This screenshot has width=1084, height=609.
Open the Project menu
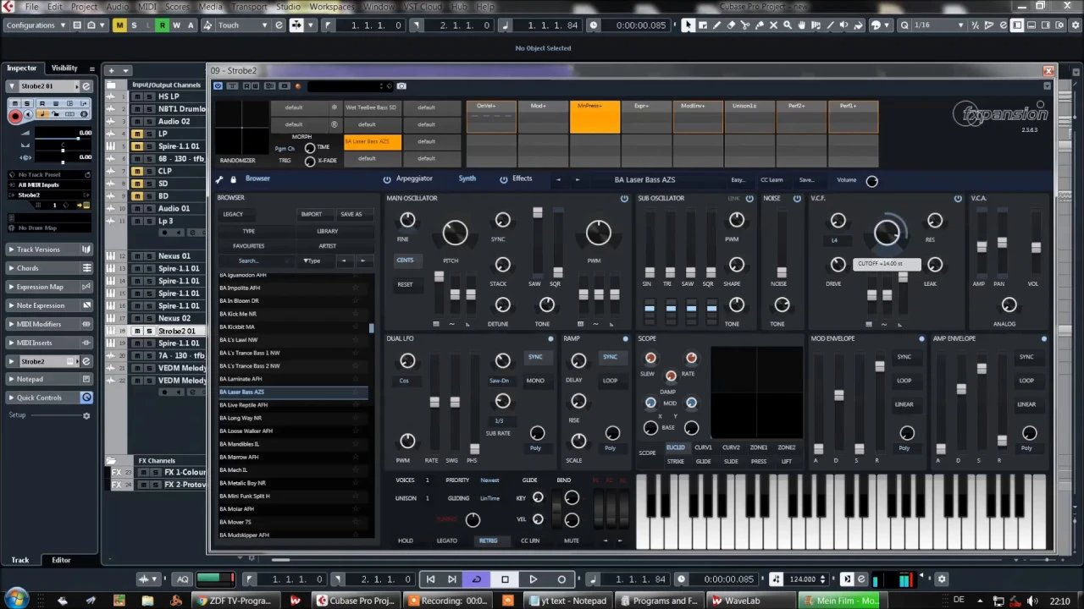(x=84, y=7)
